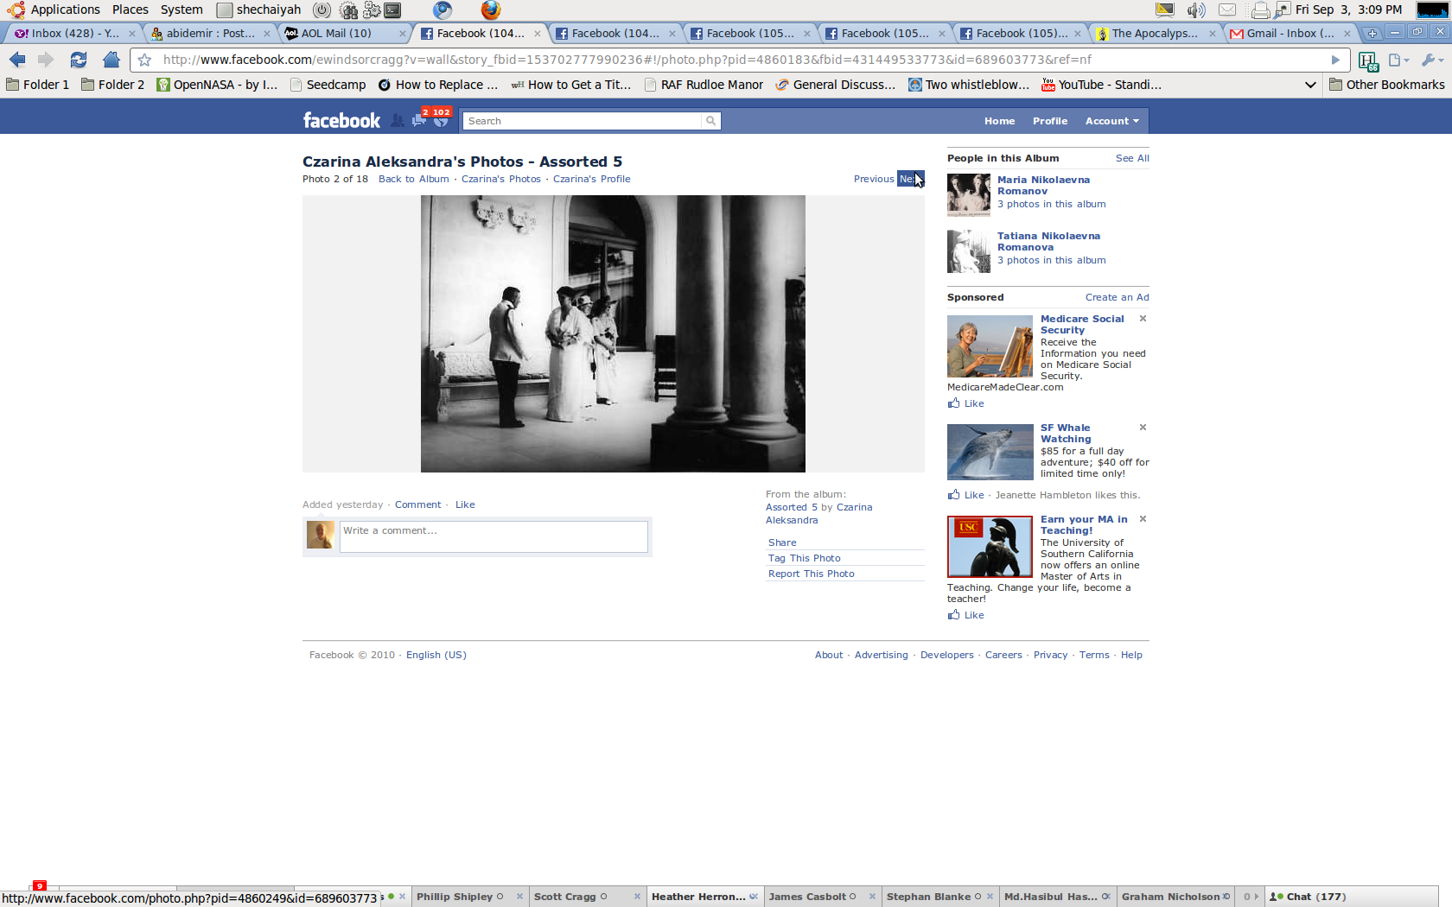
Task: Close the Earn your MA ad
Action: coord(1143,519)
